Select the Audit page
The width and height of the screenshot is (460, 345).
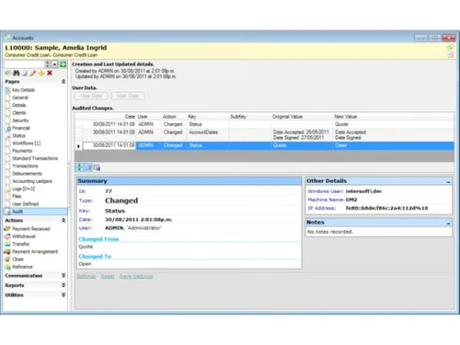[35, 212]
